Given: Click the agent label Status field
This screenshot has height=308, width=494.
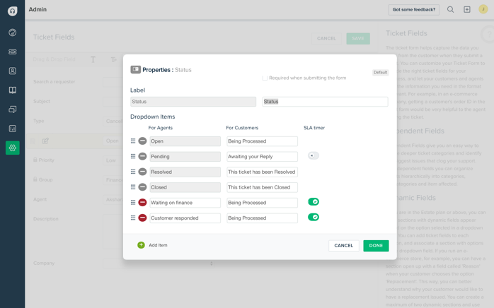Looking at the screenshot, I should 193,102.
